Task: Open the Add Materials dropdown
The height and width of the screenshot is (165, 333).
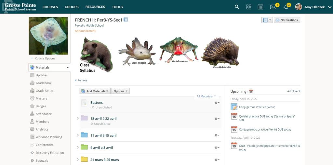Action: (x=95, y=91)
